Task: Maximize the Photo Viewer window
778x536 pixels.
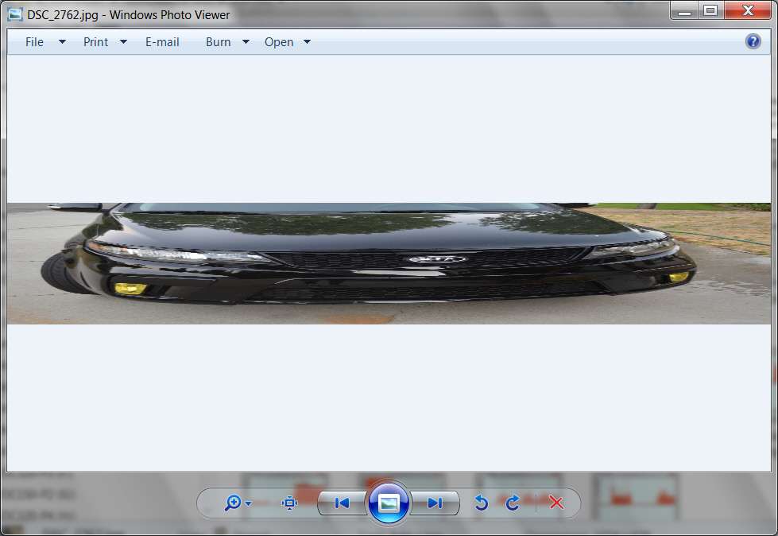Action: pyautogui.click(x=711, y=10)
